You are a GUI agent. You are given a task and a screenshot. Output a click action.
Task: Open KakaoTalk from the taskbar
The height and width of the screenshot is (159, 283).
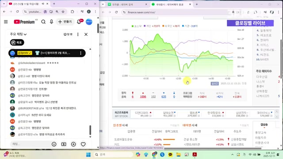point(170,155)
